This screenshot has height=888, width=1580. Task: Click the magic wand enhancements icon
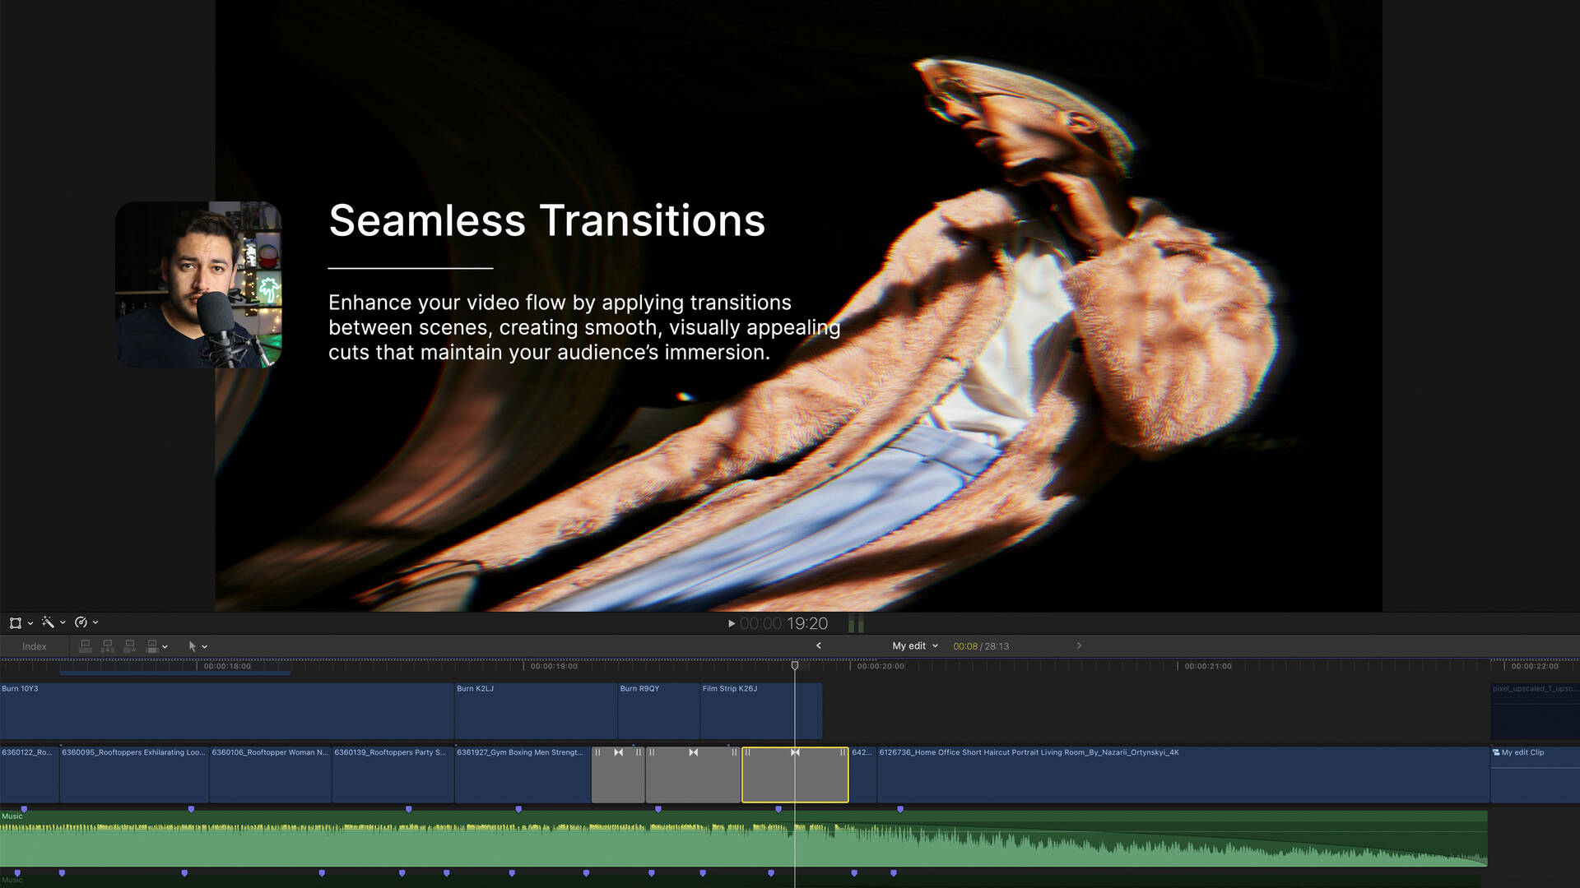(48, 622)
